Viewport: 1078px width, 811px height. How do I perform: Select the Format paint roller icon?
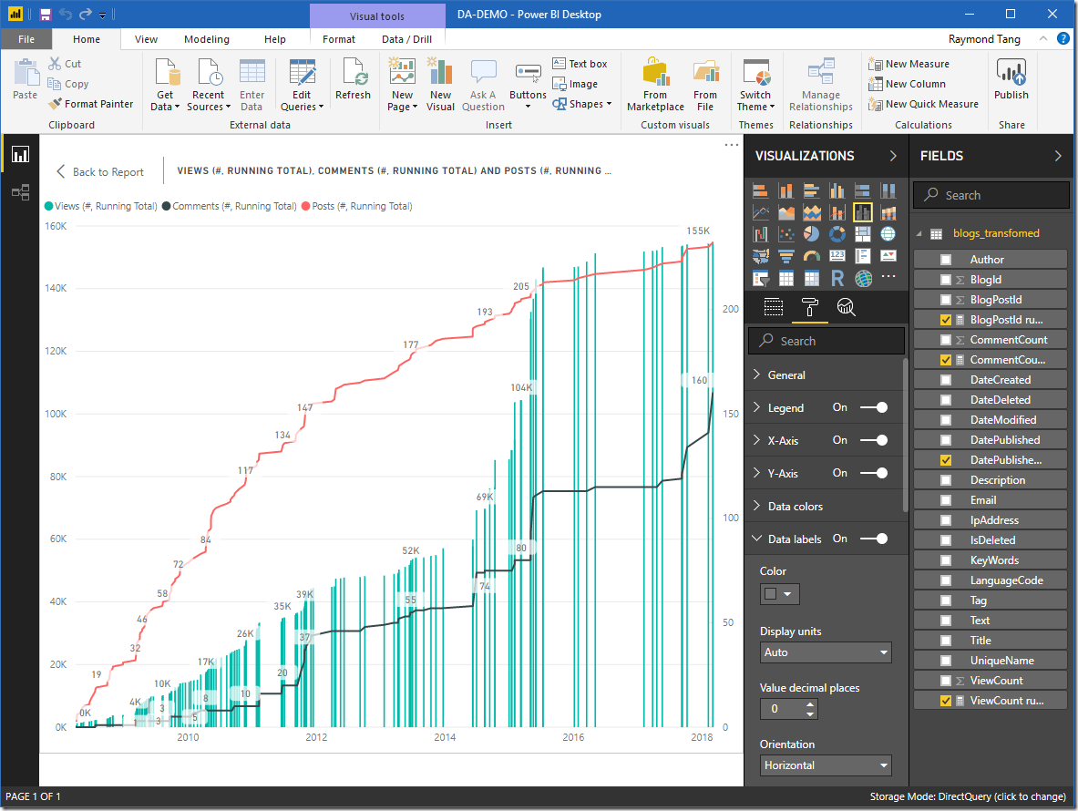click(x=809, y=307)
